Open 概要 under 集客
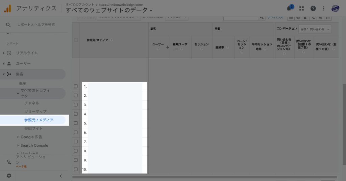346x181 pixels. [x=23, y=84]
